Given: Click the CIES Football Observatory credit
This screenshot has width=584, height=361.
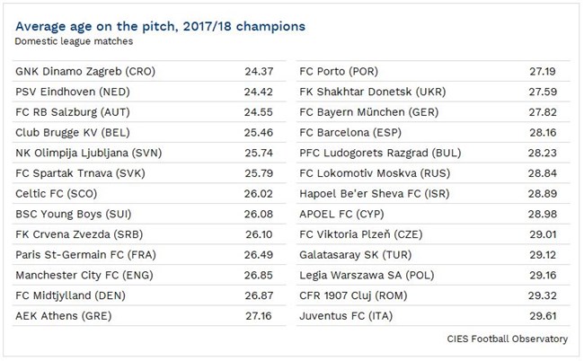Looking at the screenshot, I should tap(507, 339).
